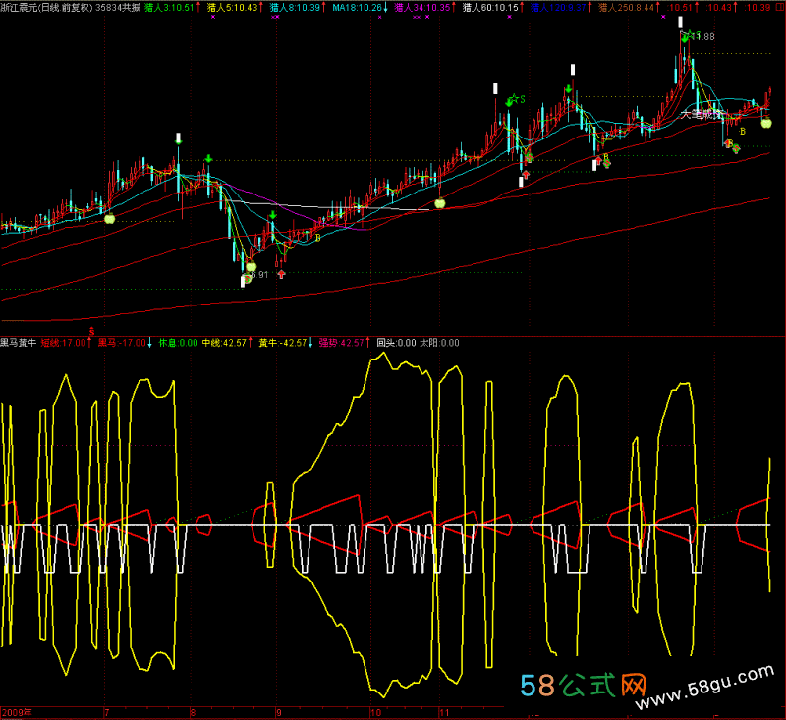Click the 大笔成交 annotation on the chart
The width and height of the screenshot is (786, 720).
701,114
